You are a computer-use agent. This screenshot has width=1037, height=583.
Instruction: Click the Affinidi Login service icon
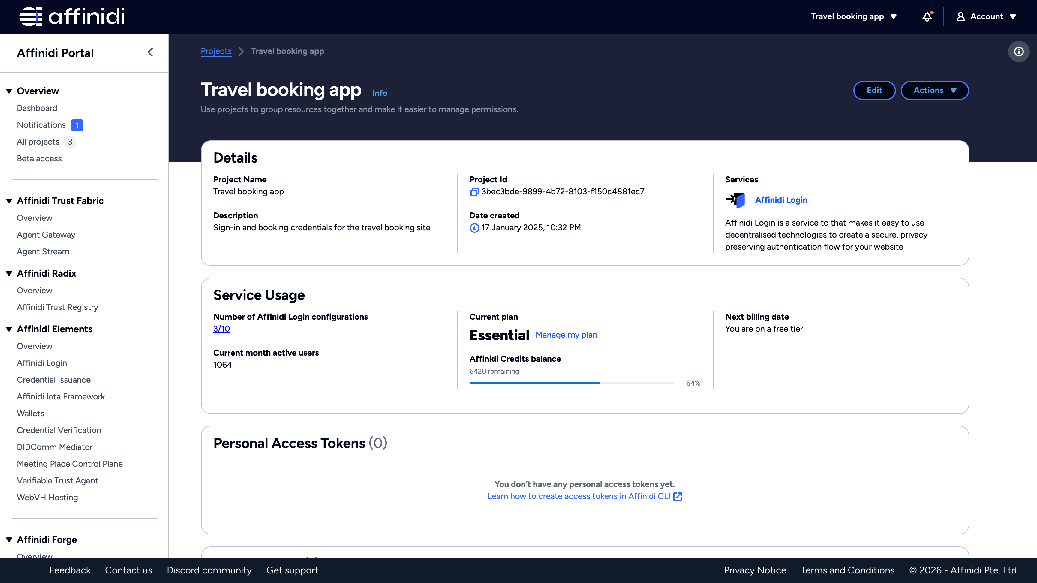[x=735, y=200]
